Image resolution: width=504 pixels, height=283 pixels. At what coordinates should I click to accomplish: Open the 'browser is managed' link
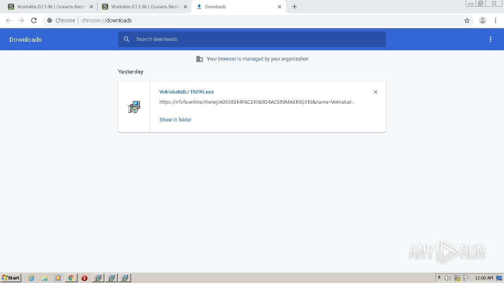[x=241, y=59]
